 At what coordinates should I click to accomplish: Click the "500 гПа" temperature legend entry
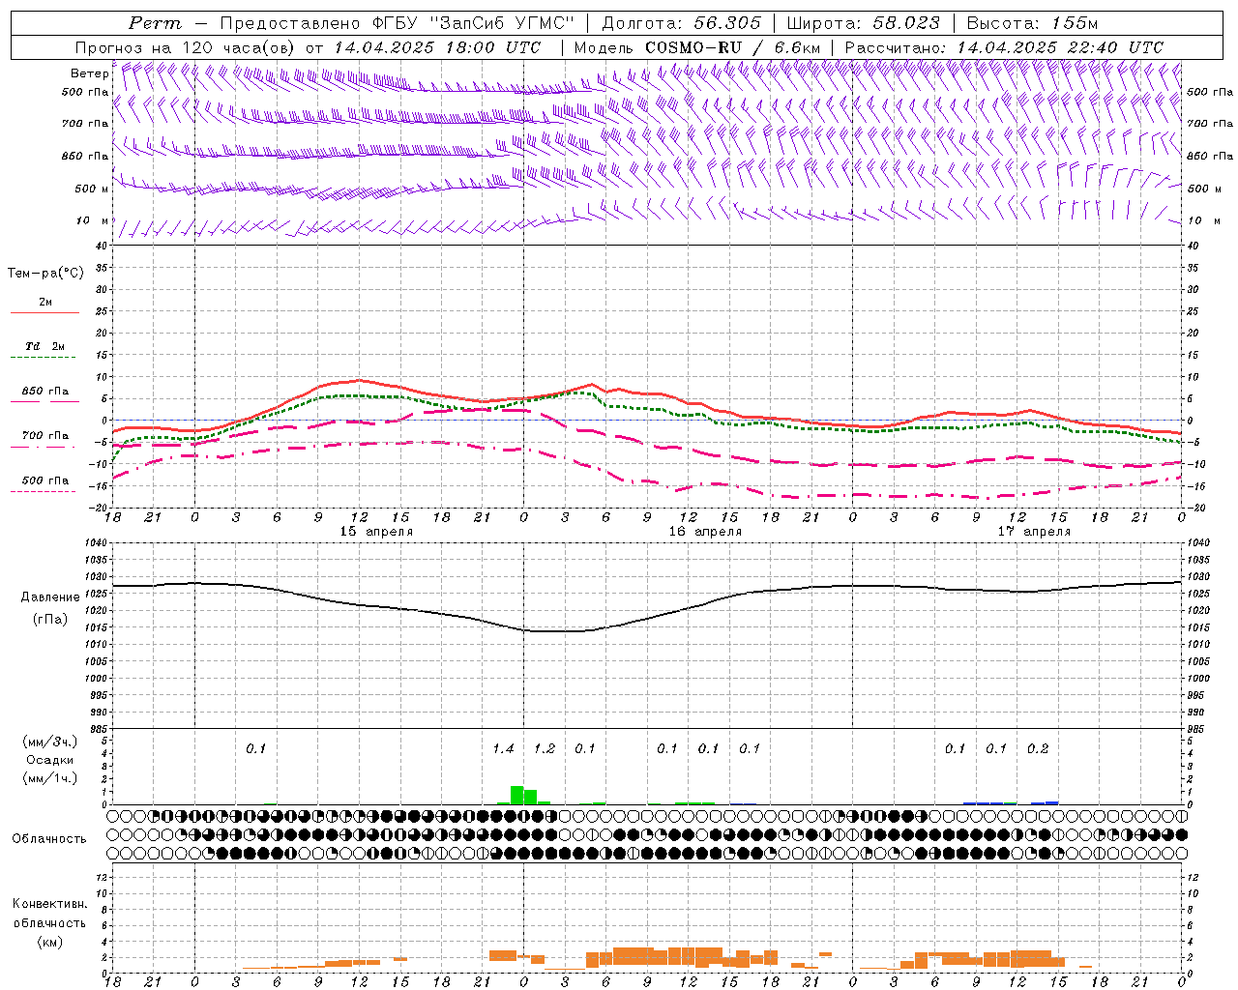pos(44,480)
